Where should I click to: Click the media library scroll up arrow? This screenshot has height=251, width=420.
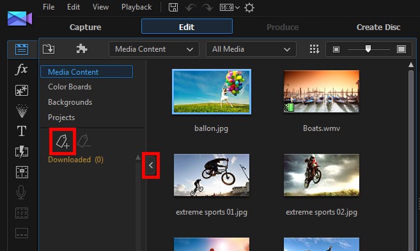tap(411, 65)
